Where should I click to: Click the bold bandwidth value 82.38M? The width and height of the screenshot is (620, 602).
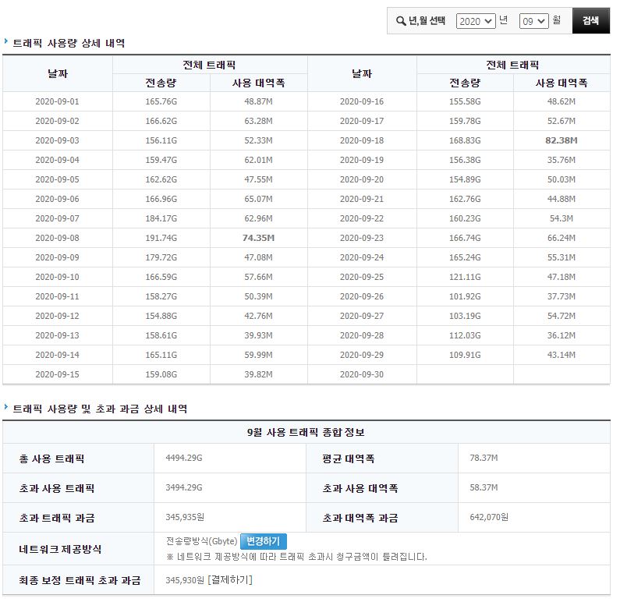click(562, 140)
